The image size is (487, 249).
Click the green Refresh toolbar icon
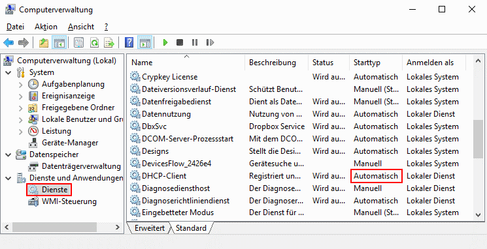coord(94,42)
